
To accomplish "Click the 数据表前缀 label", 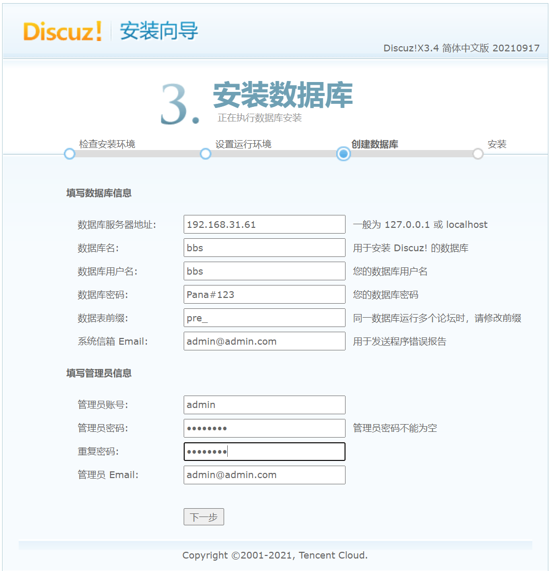I will click(x=103, y=318).
